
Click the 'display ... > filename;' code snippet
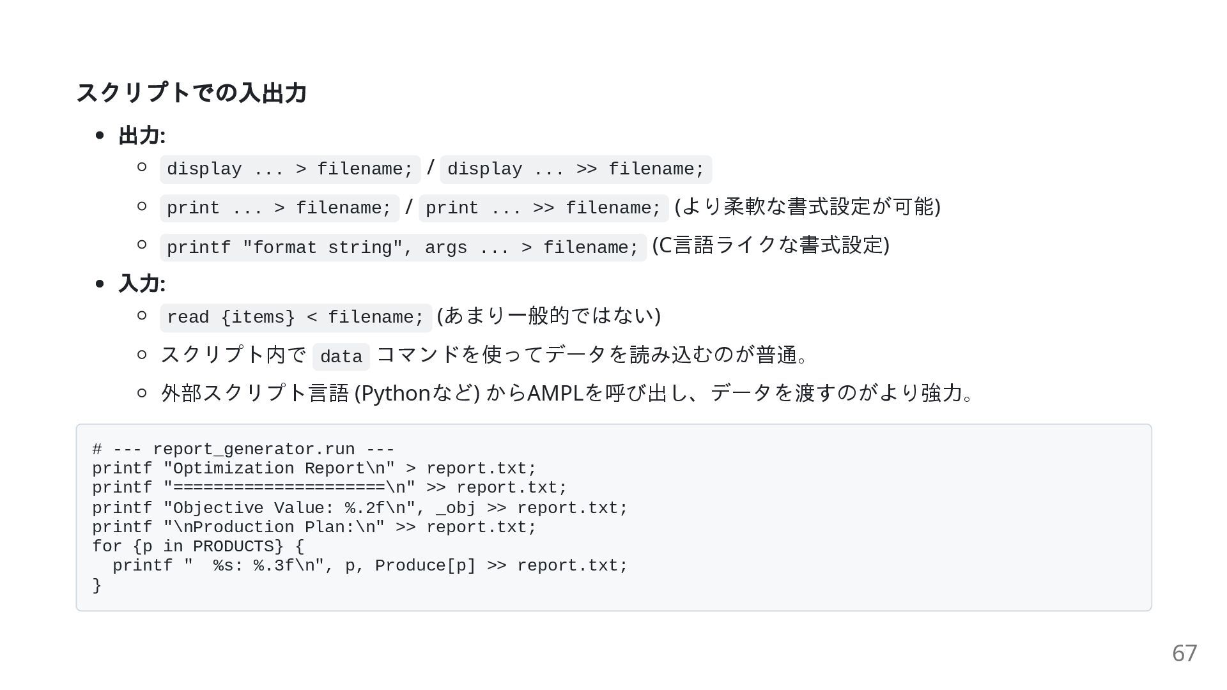(x=289, y=169)
